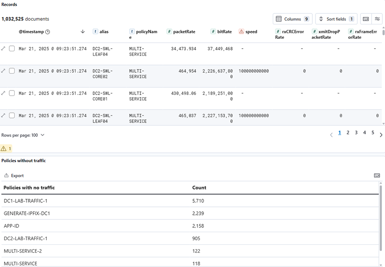The width and height of the screenshot is (385, 267).
Task: Click the clock icon beside @timestamp
Action: pyautogui.click(x=48, y=32)
